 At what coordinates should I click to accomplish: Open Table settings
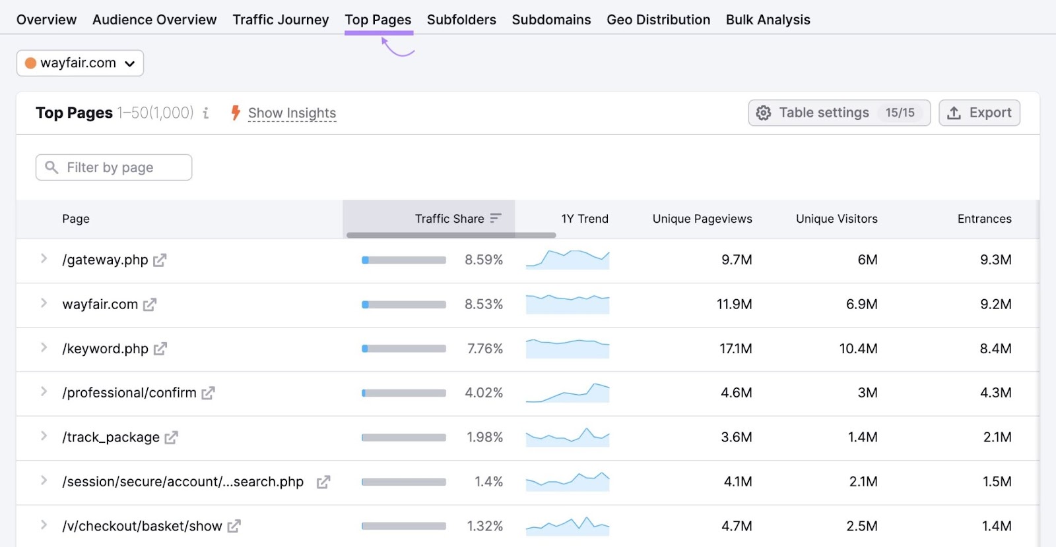pos(839,113)
